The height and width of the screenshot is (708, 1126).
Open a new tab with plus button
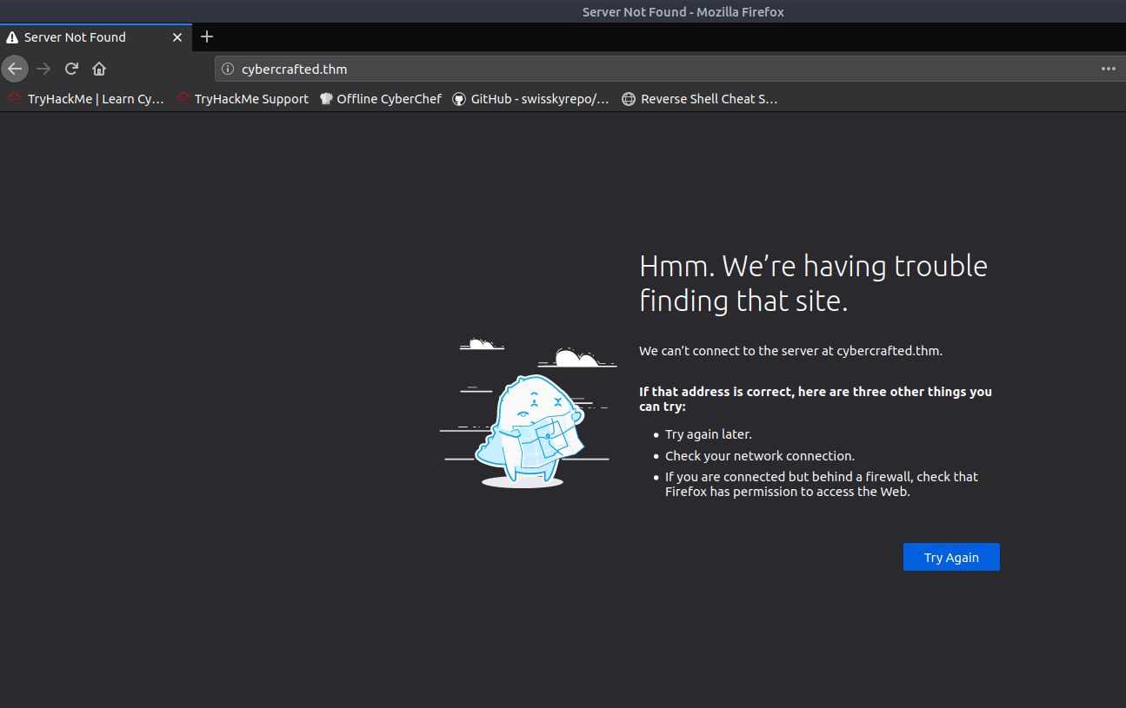207,36
